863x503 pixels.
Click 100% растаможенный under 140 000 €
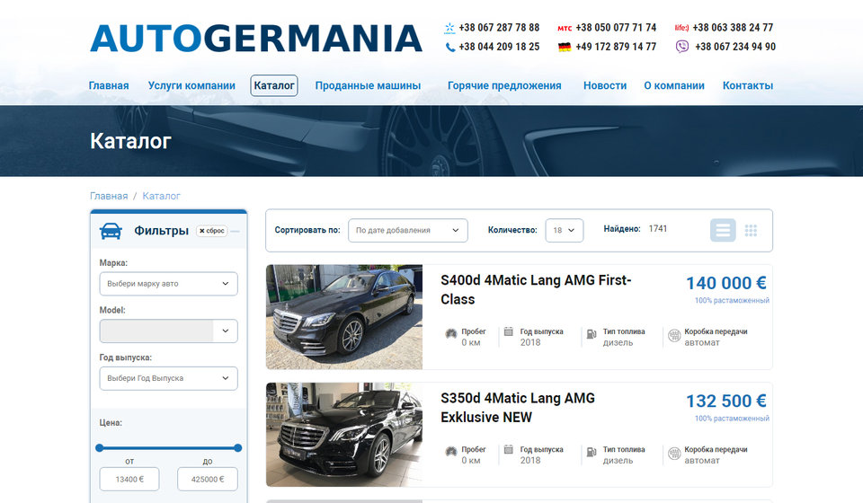[x=732, y=301]
